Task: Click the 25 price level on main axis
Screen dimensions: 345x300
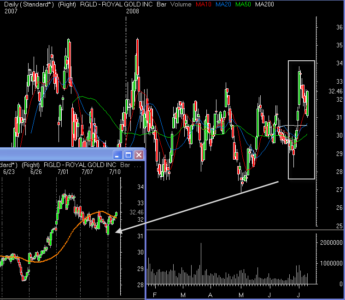Action: coord(339,226)
